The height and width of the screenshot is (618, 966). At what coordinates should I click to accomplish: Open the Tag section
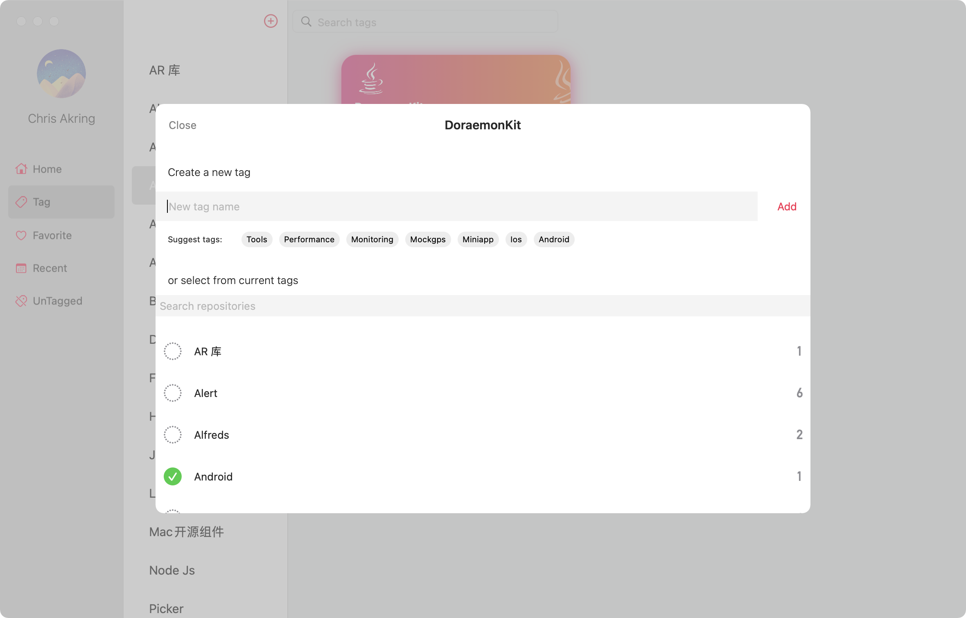click(x=61, y=202)
